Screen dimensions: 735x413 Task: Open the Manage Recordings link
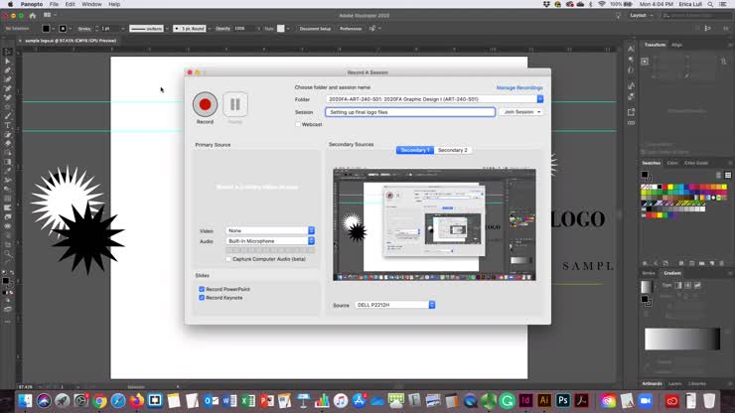[519, 87]
